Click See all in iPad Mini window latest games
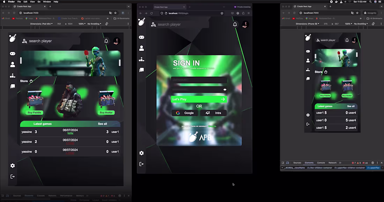The height and width of the screenshot is (202, 384). coord(102,124)
